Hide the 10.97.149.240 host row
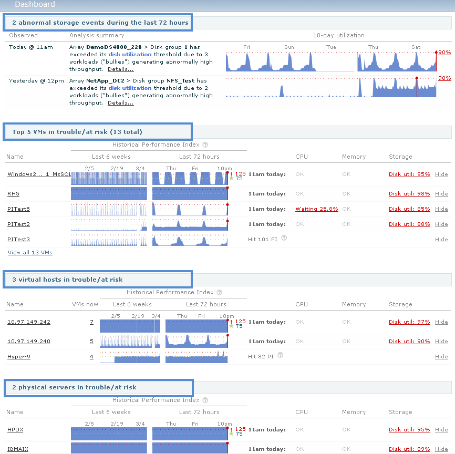Screen dimensions: 455x454 coord(441,342)
